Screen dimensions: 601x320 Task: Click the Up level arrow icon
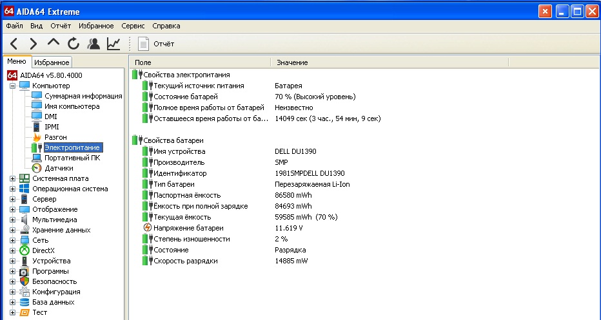coord(54,43)
